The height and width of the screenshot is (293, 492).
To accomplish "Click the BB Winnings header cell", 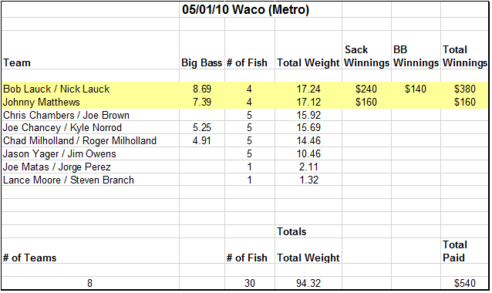I will (416, 50).
